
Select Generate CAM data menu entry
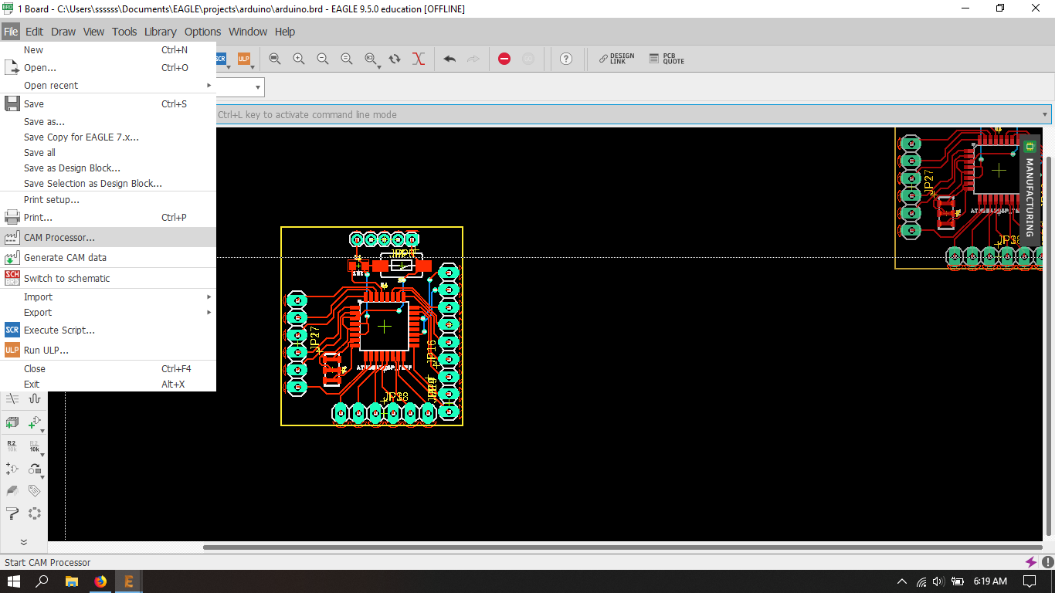coord(108,257)
